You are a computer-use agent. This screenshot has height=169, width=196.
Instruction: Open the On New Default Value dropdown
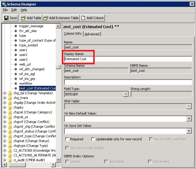(x=189, y=119)
